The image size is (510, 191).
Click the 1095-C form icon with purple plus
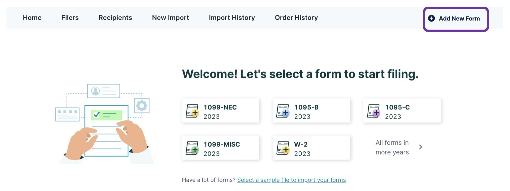point(373,111)
